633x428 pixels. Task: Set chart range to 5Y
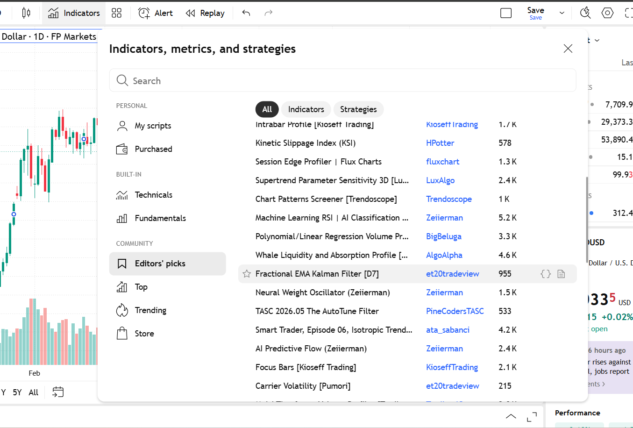(17, 392)
